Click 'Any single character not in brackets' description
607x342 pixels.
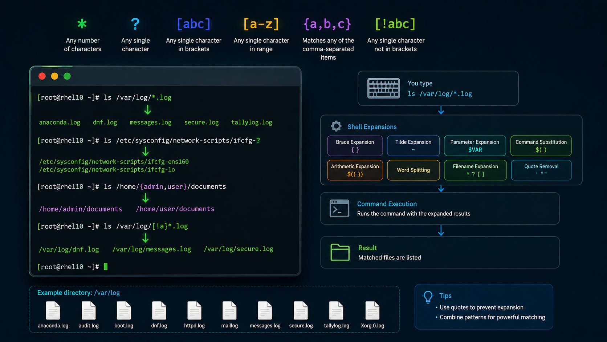396,45
